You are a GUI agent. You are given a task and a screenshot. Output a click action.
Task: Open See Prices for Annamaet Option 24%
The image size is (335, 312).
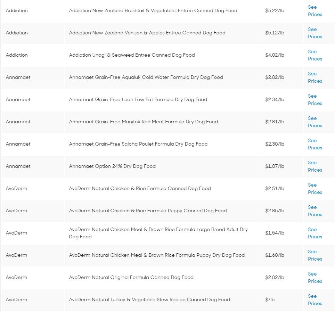coord(315,166)
